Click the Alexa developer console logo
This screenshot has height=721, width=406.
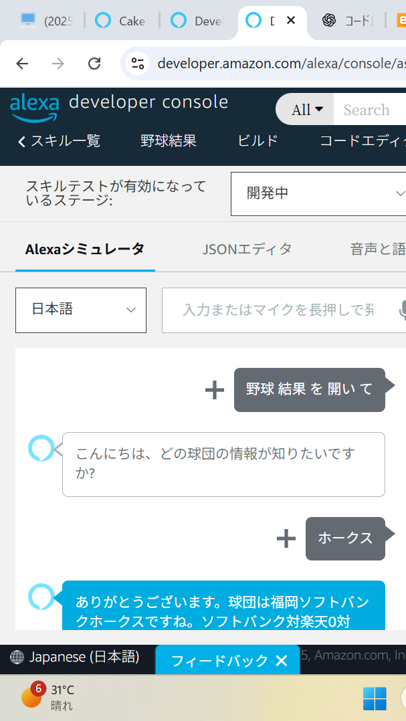[119, 107]
